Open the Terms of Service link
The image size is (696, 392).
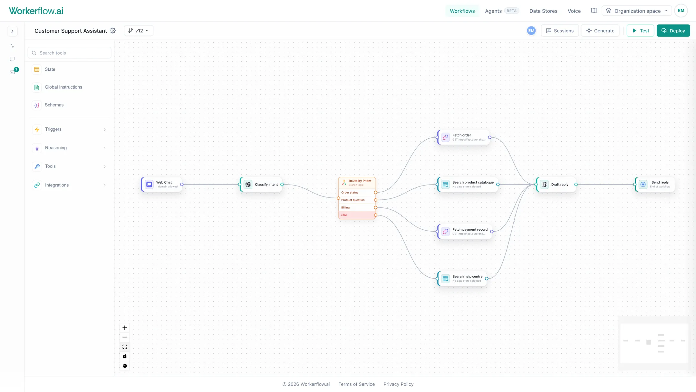tap(356, 384)
